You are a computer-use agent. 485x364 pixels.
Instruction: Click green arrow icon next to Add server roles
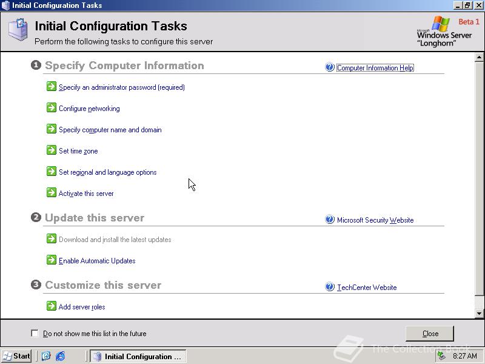tap(52, 306)
